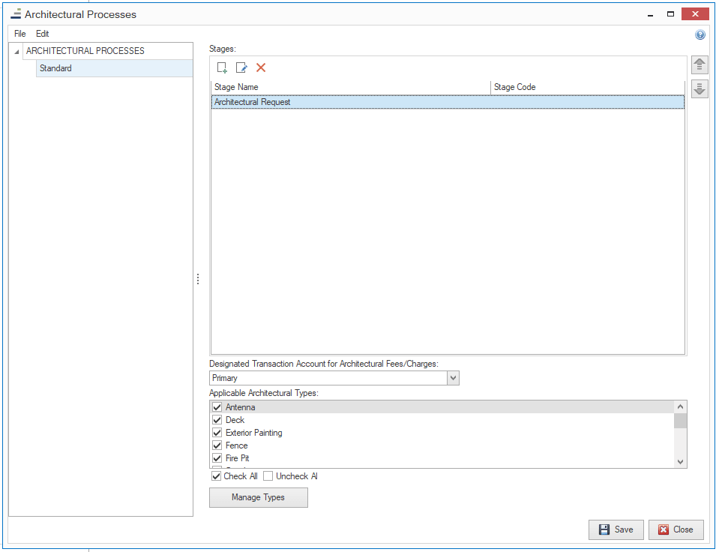Click types list scroll up arrow
Viewport: 719px width, 552px height.
681,406
